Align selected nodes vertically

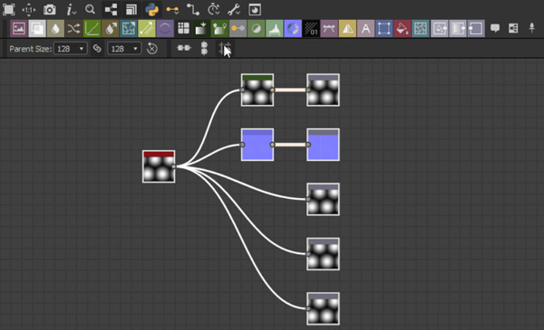point(204,49)
